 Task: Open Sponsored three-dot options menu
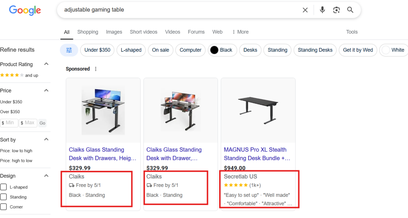(x=96, y=69)
